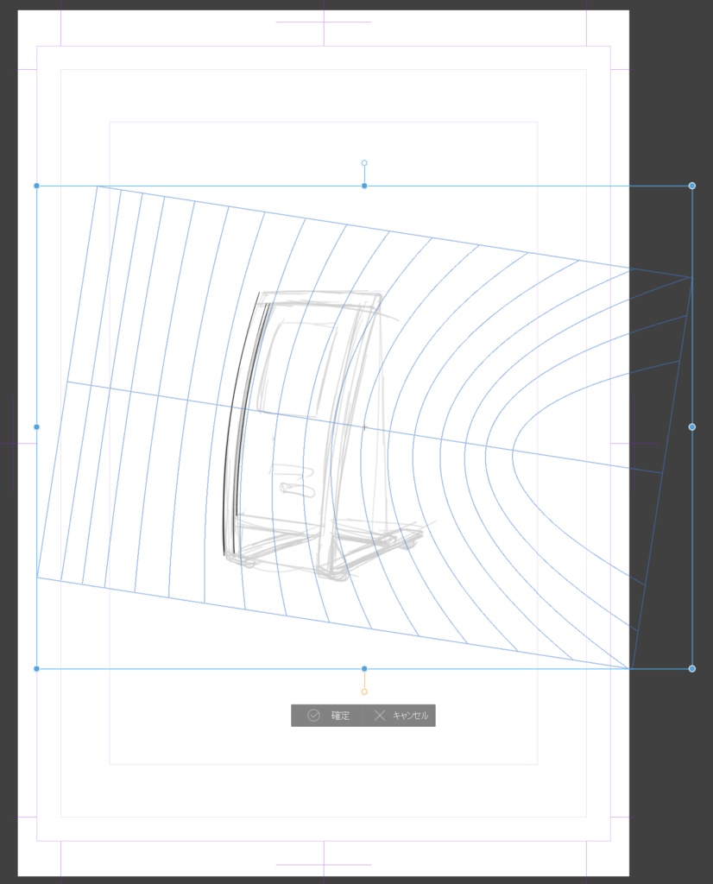The height and width of the screenshot is (884, 713).
Task: Click the crop mark cross at the top of the page
Action: [324, 22]
